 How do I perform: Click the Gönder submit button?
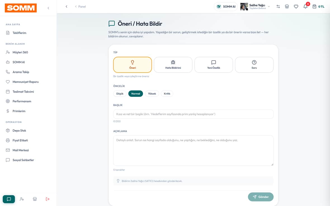click(261, 197)
